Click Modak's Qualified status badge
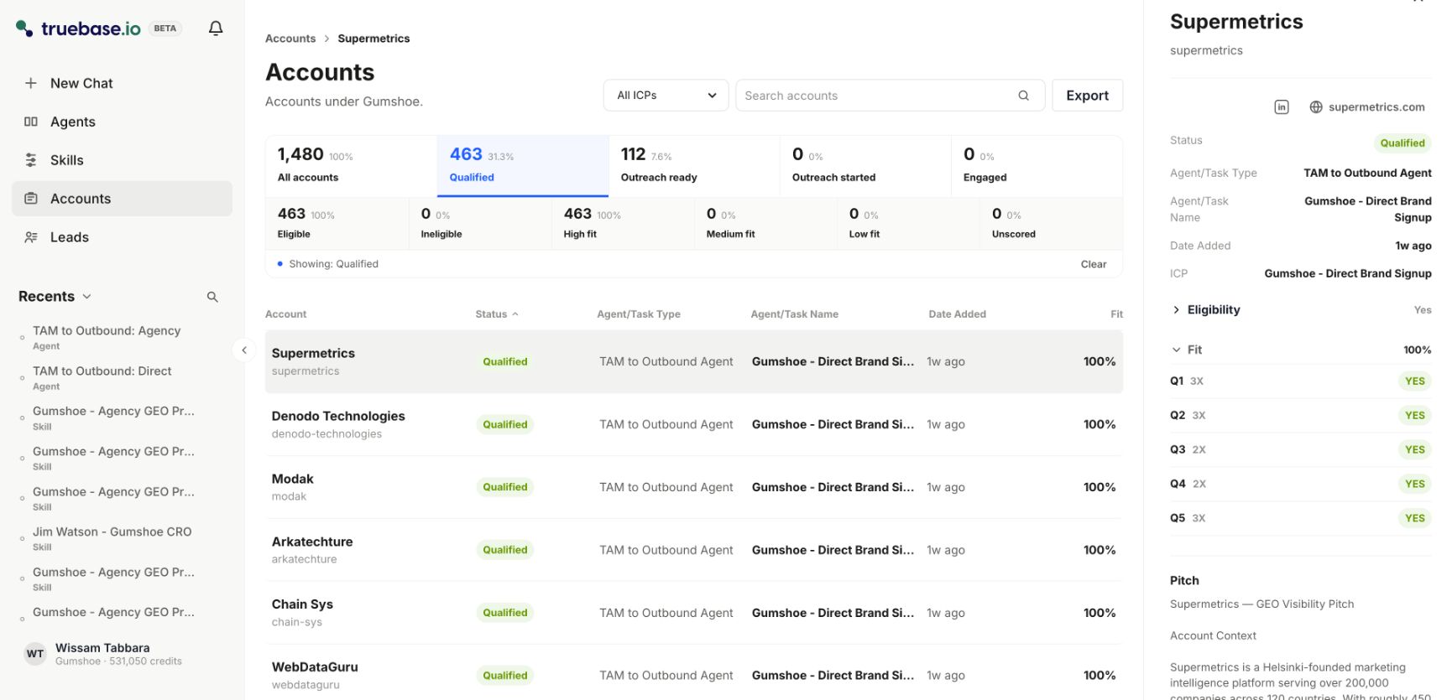Screen dimensions: 1452x700 [x=505, y=487]
